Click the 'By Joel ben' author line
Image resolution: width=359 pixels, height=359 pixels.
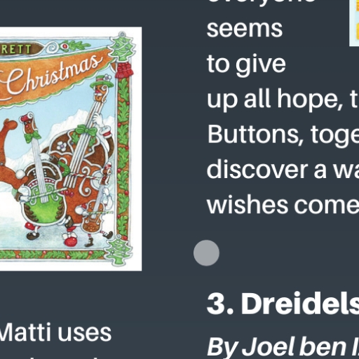pyautogui.click(x=283, y=348)
